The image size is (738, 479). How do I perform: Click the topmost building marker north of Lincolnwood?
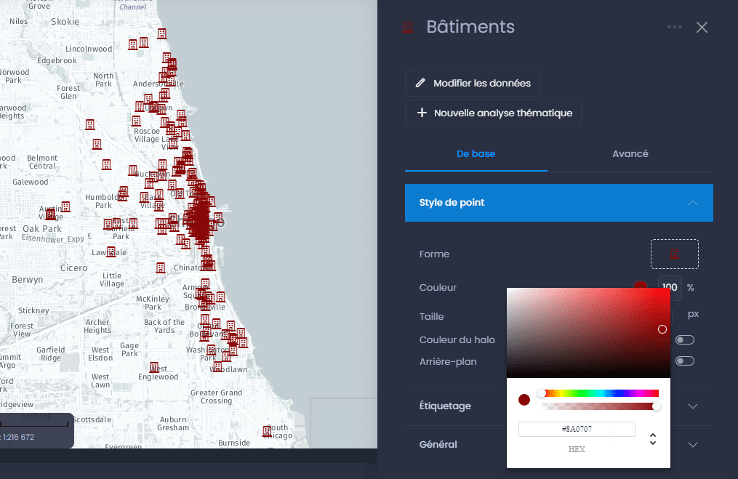[162, 34]
